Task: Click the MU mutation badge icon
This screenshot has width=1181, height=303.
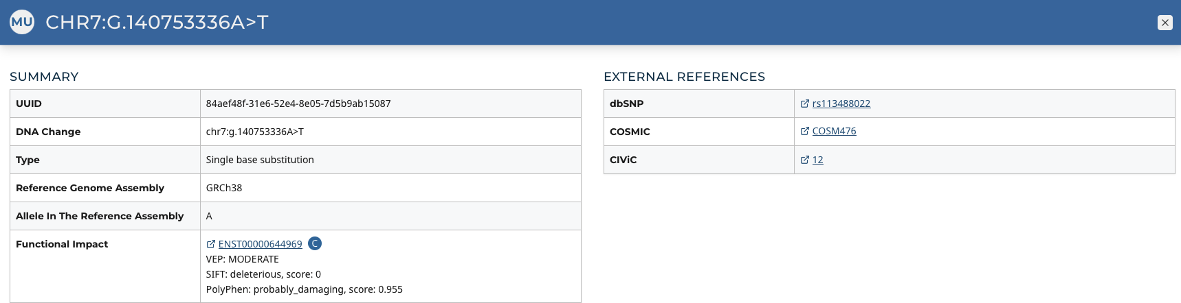Action: click(x=22, y=22)
